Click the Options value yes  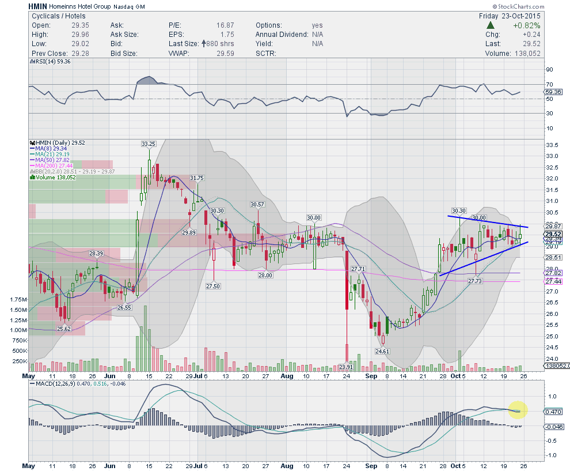pos(317,25)
